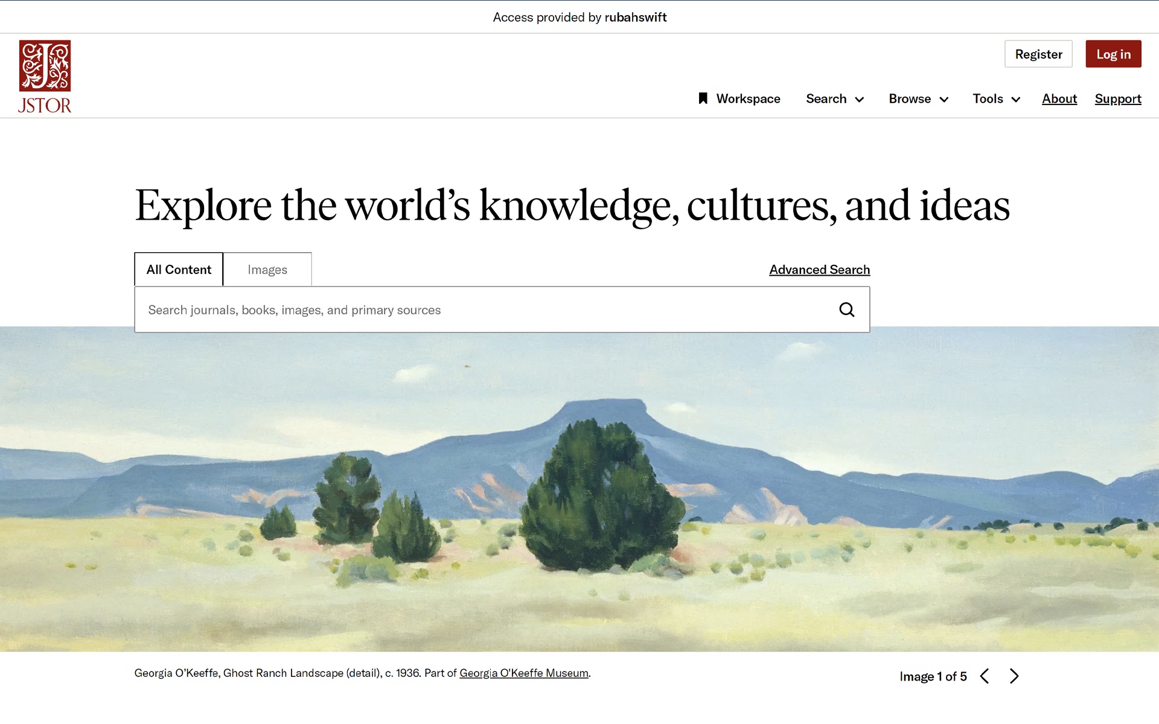
Task: Click the 'Access provided by rubahswift' text
Action: coord(579,17)
